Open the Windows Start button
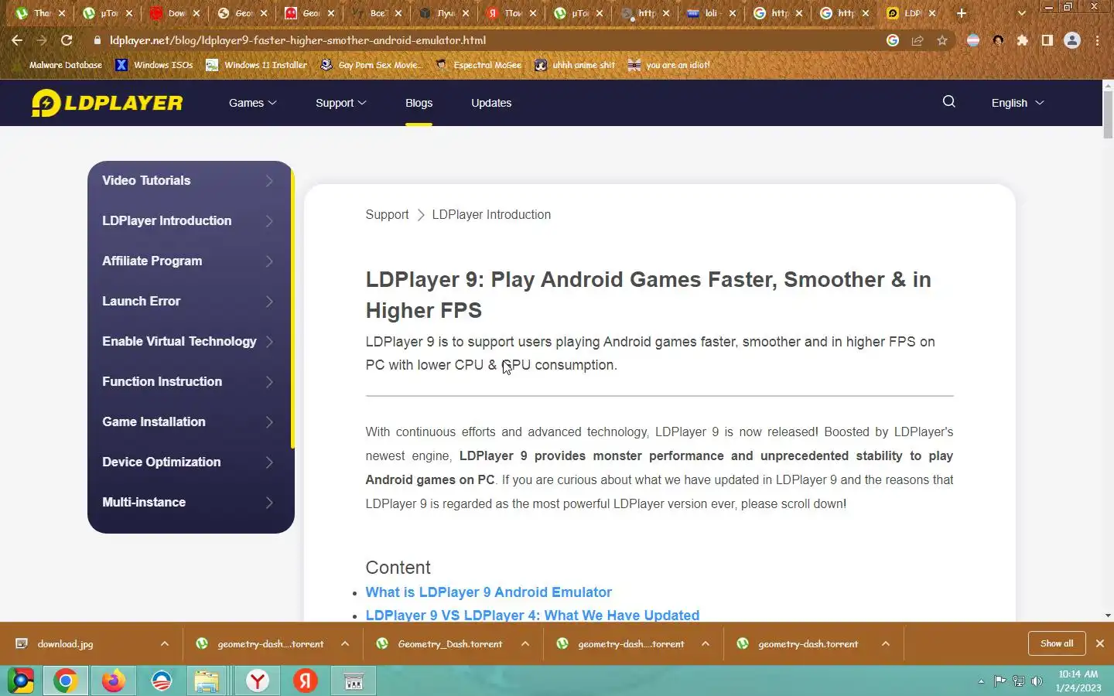Image resolution: width=1114 pixels, height=696 pixels. tap(21, 681)
